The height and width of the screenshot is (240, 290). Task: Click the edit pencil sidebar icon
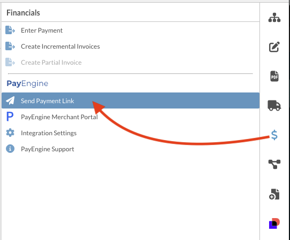tap(274, 47)
